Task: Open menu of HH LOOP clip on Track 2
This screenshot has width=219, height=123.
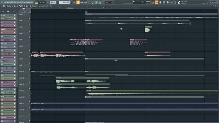Action: pos(85,20)
